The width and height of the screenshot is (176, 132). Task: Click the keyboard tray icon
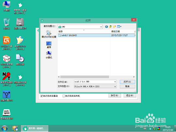tap(145, 128)
